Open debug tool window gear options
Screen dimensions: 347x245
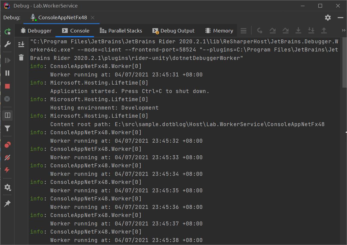point(328,18)
